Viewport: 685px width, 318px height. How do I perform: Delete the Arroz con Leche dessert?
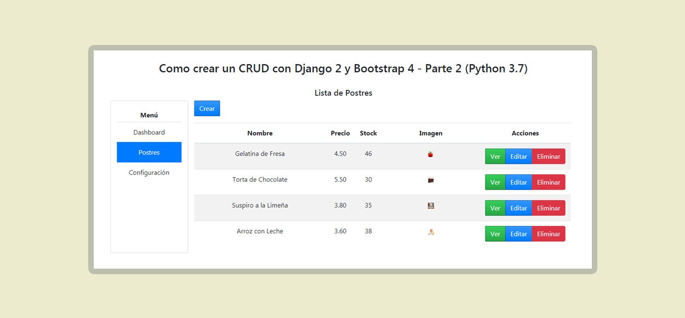[x=549, y=234]
